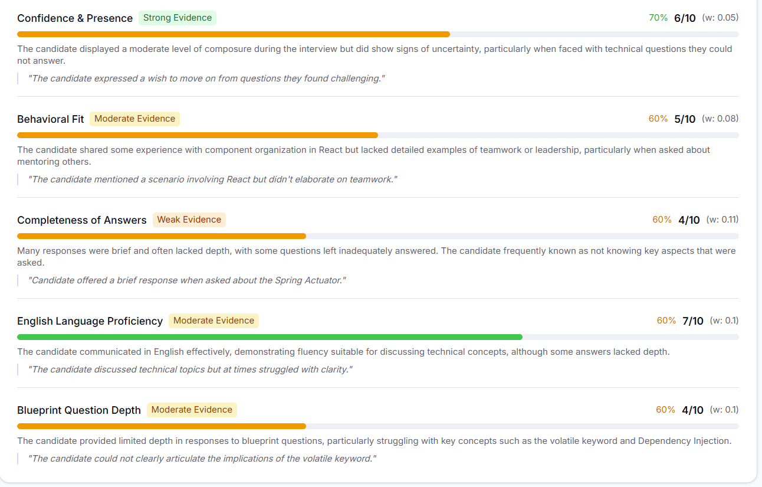Viewport: 762px width, 487px height.
Task: Select the English Language Proficiency heading
Action: 90,321
